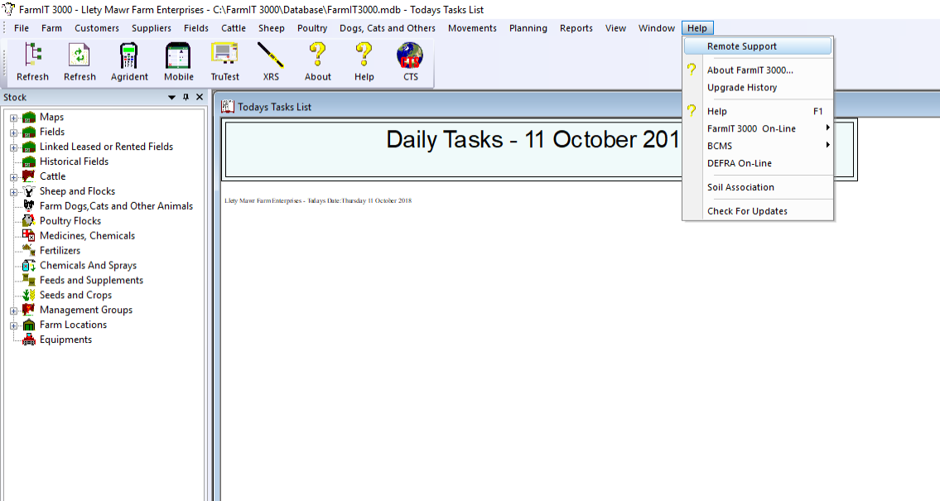
Task: Open the Suppliers menu
Action: (151, 28)
